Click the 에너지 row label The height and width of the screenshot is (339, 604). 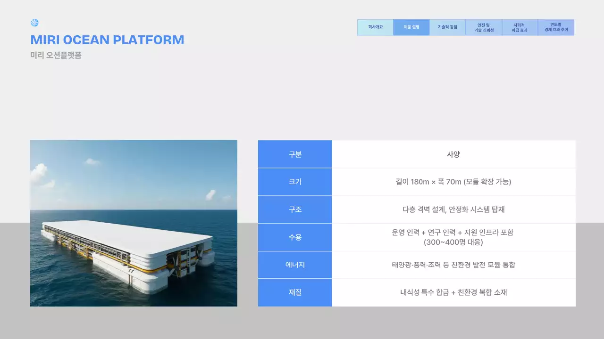point(294,265)
